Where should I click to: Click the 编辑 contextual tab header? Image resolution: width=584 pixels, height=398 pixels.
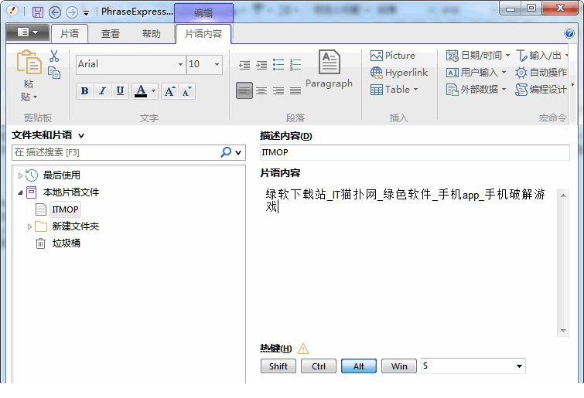[203, 12]
